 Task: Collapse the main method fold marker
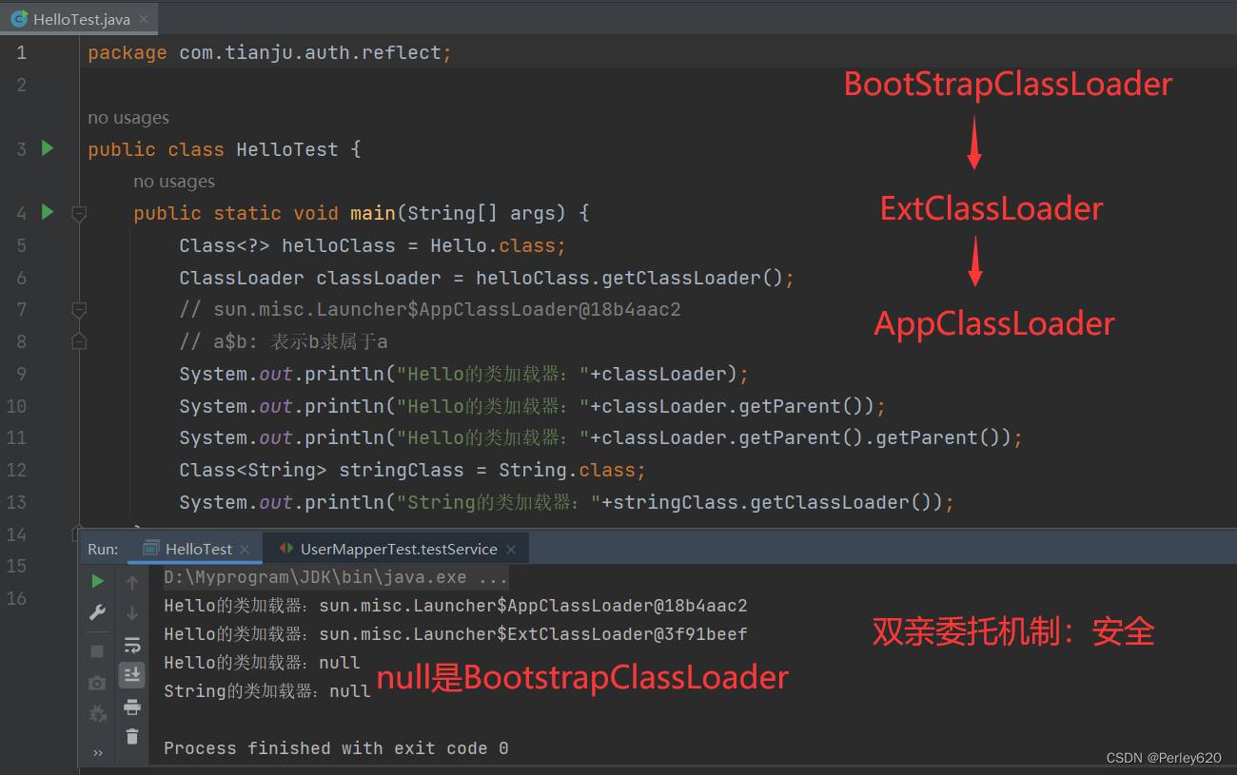coord(79,214)
